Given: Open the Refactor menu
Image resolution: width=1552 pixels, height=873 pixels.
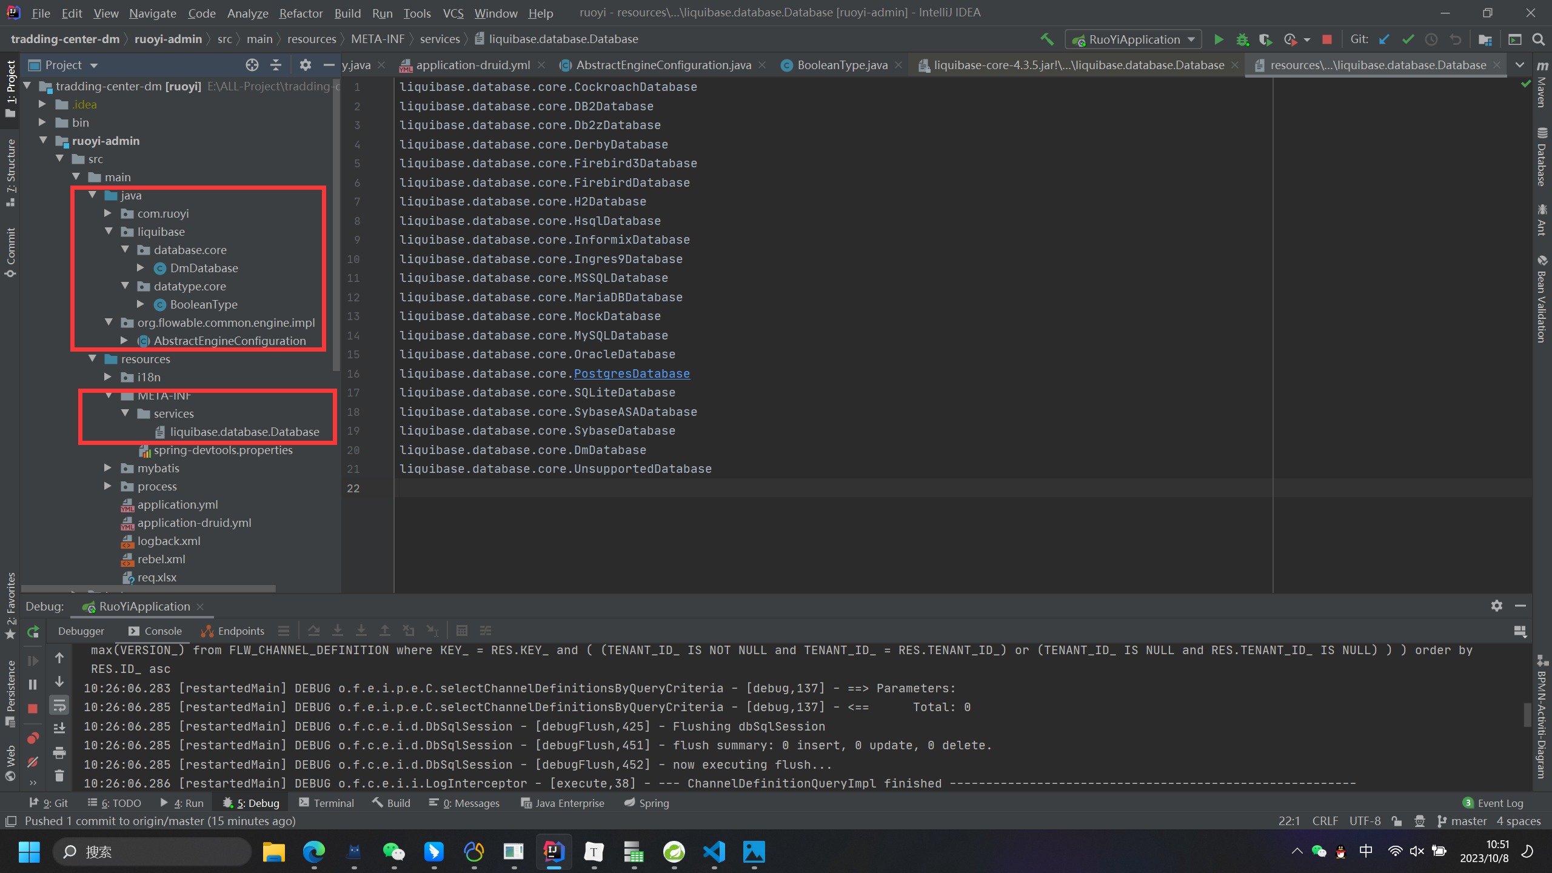Looking at the screenshot, I should [x=301, y=13].
